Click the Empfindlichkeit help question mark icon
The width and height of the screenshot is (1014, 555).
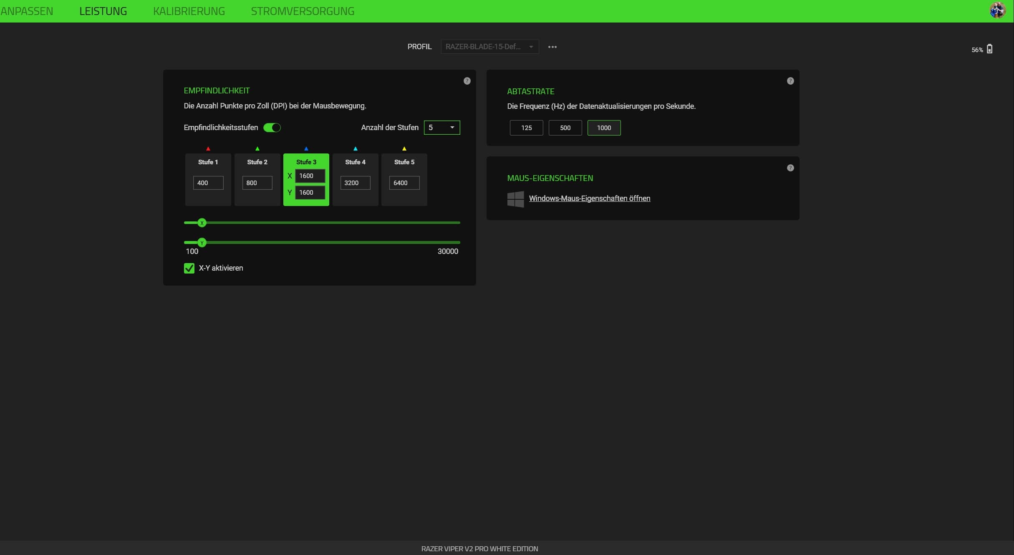467,81
